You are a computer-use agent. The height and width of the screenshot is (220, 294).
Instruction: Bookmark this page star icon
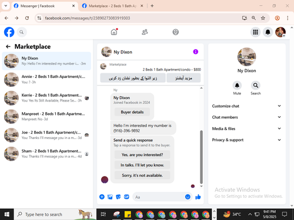tap(263, 18)
